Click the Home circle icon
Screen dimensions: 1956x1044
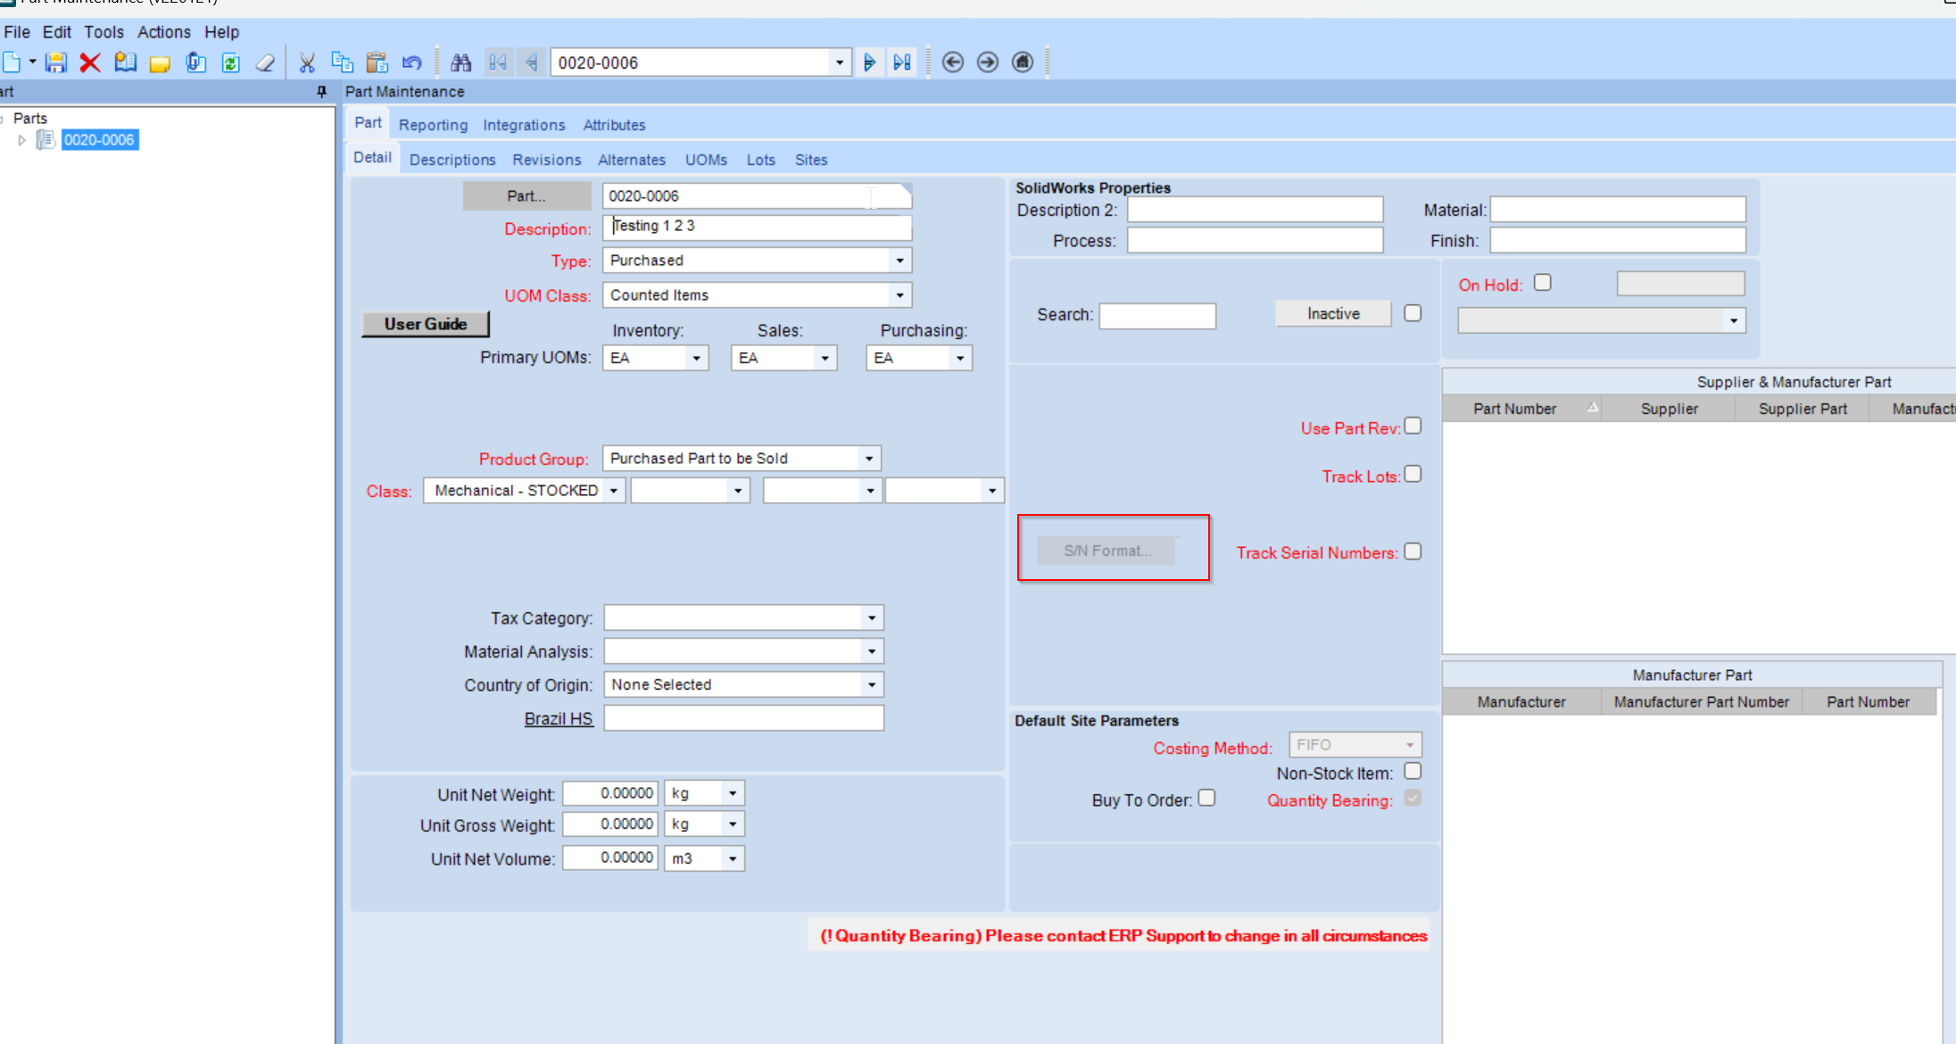(x=1023, y=62)
